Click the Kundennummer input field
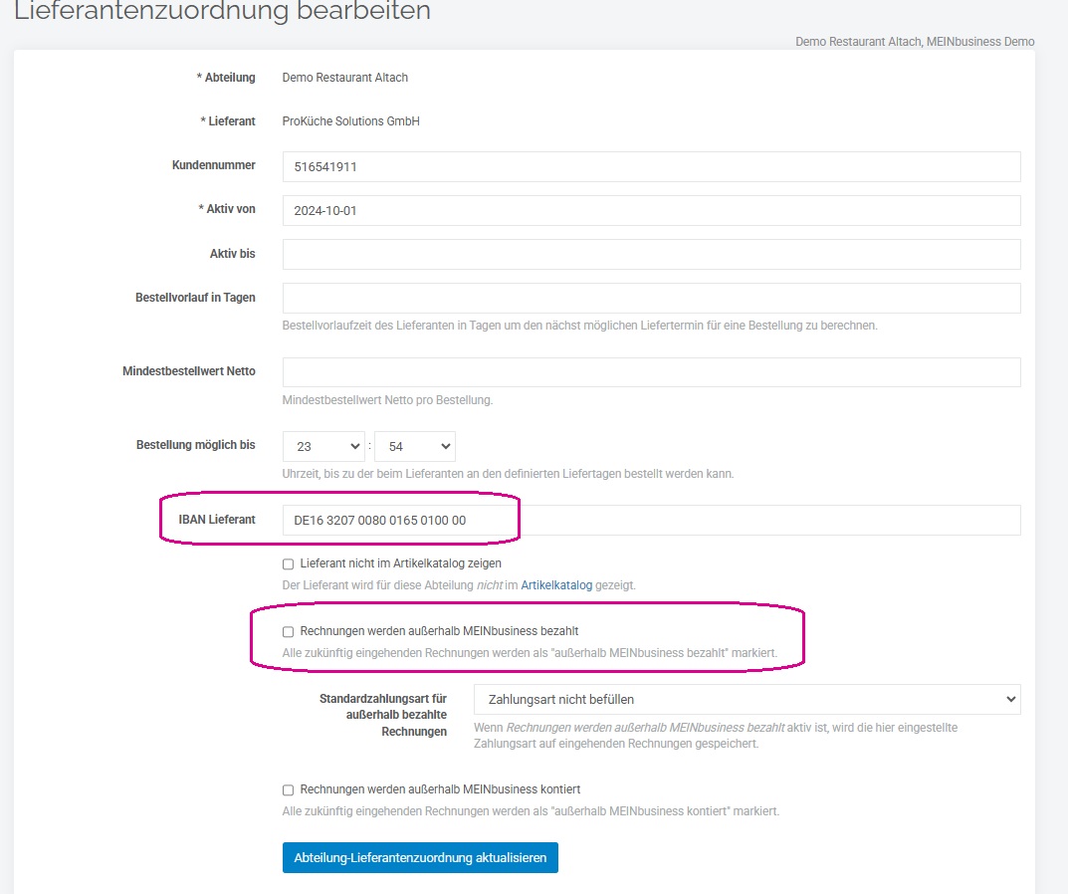The image size is (1068, 894). tap(651, 167)
